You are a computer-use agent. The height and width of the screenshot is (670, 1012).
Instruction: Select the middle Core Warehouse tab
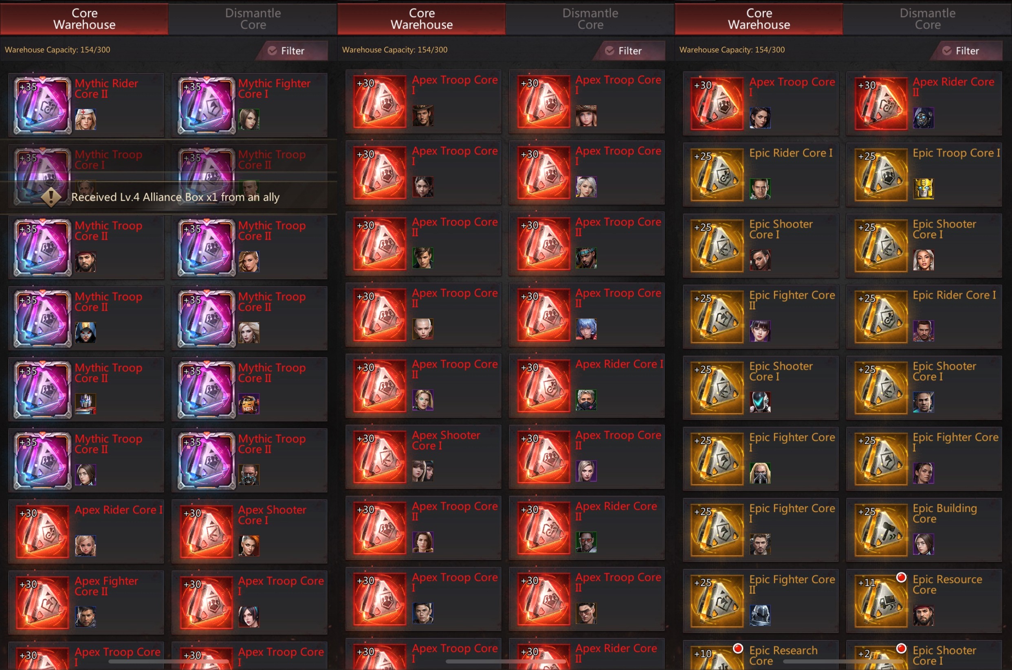tap(422, 19)
